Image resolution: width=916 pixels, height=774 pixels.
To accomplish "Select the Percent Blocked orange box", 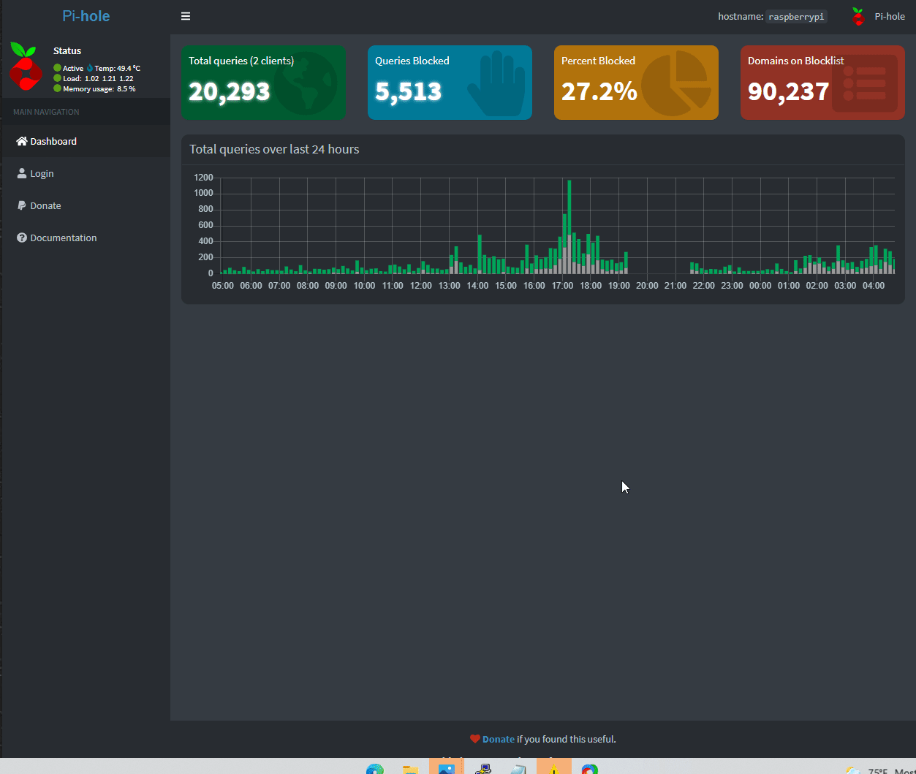I will tap(636, 82).
